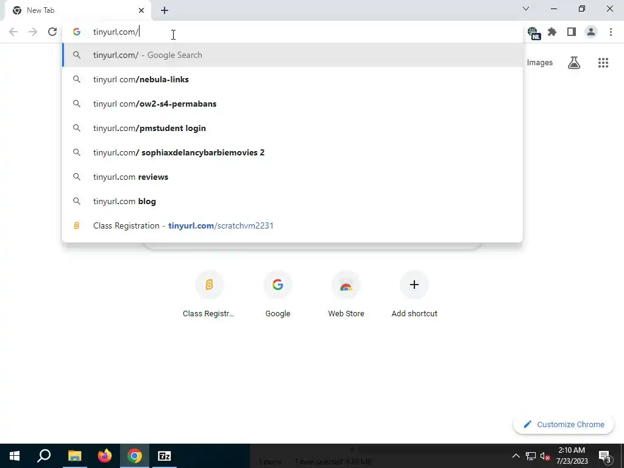This screenshot has width=624, height=468.
Task: Reload the page with refresh icon
Action: [52, 32]
